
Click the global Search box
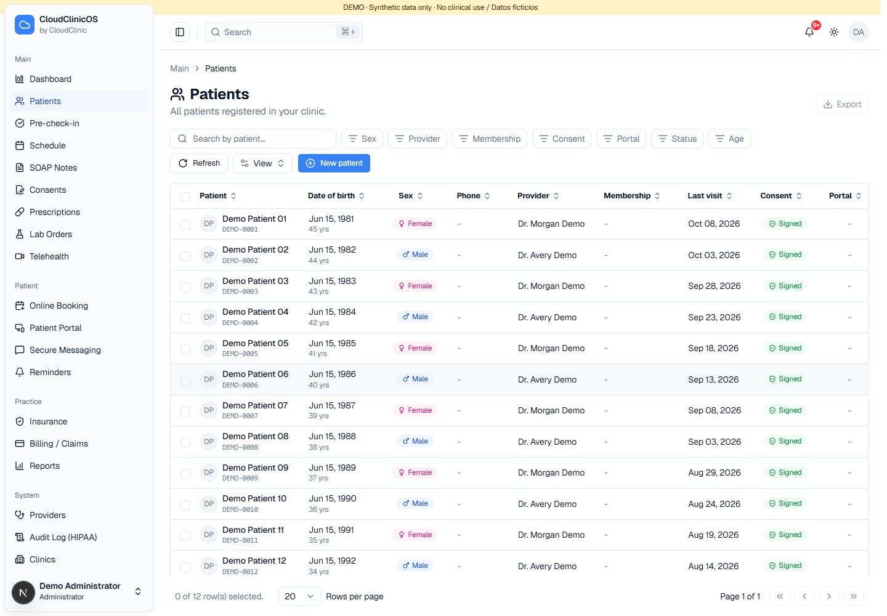click(x=284, y=32)
